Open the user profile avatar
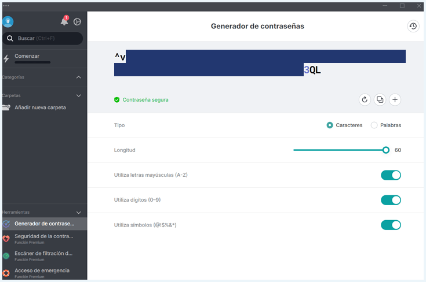426x282 pixels. click(x=8, y=22)
